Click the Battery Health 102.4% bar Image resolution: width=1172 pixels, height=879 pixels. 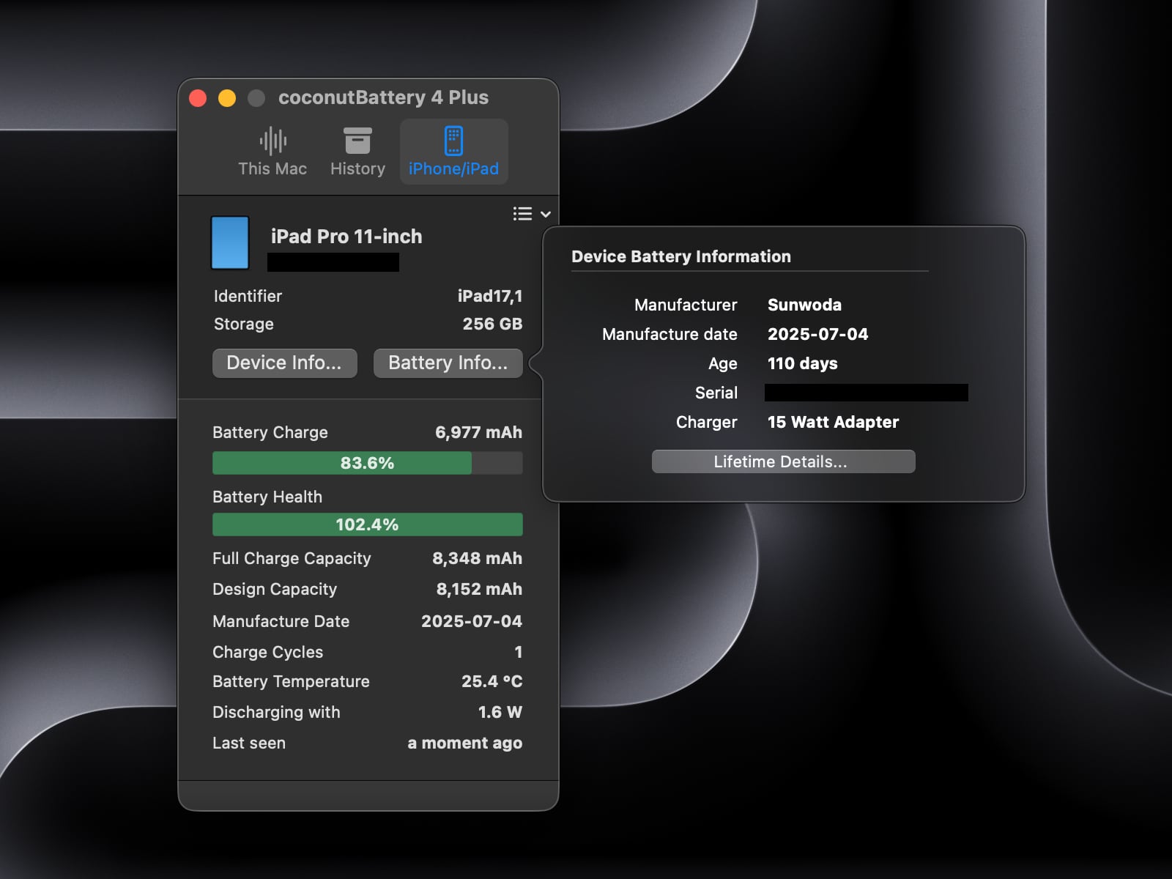click(x=367, y=524)
